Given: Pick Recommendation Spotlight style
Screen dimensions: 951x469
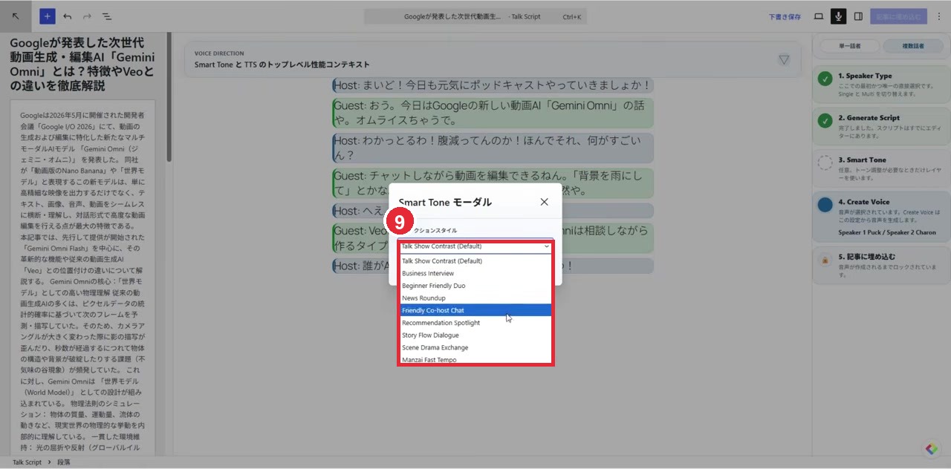Looking at the screenshot, I should click(x=475, y=323).
